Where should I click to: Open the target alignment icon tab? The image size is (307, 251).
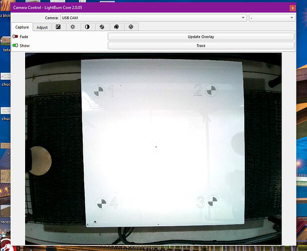[131, 27]
